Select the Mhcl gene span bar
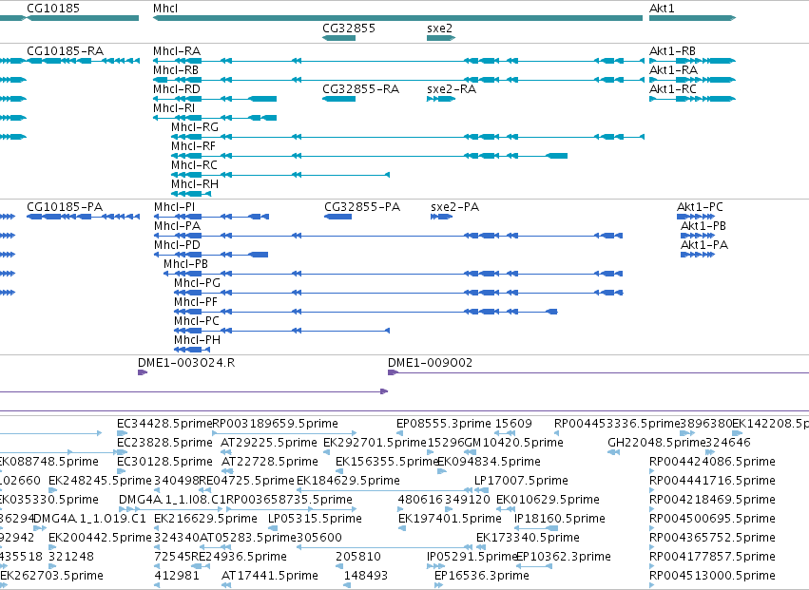809x590 pixels. coord(397,18)
